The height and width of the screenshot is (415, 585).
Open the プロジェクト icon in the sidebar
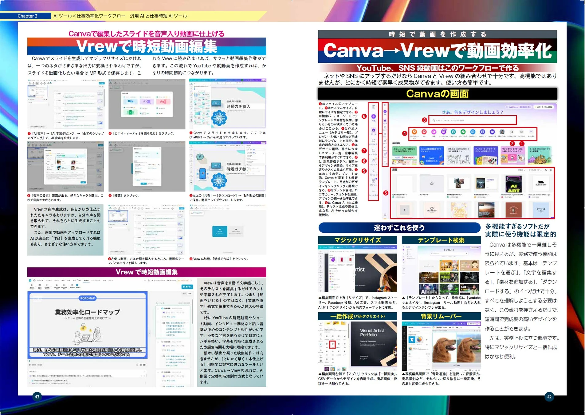coord(374,140)
